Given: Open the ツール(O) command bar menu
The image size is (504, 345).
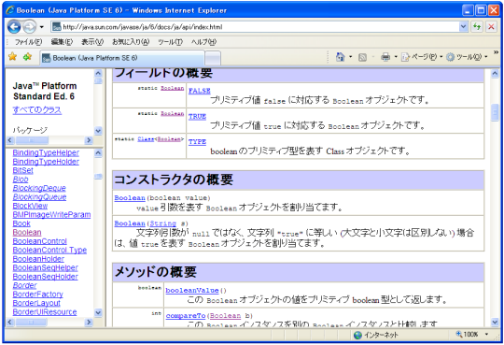Looking at the screenshot, I should (x=467, y=57).
